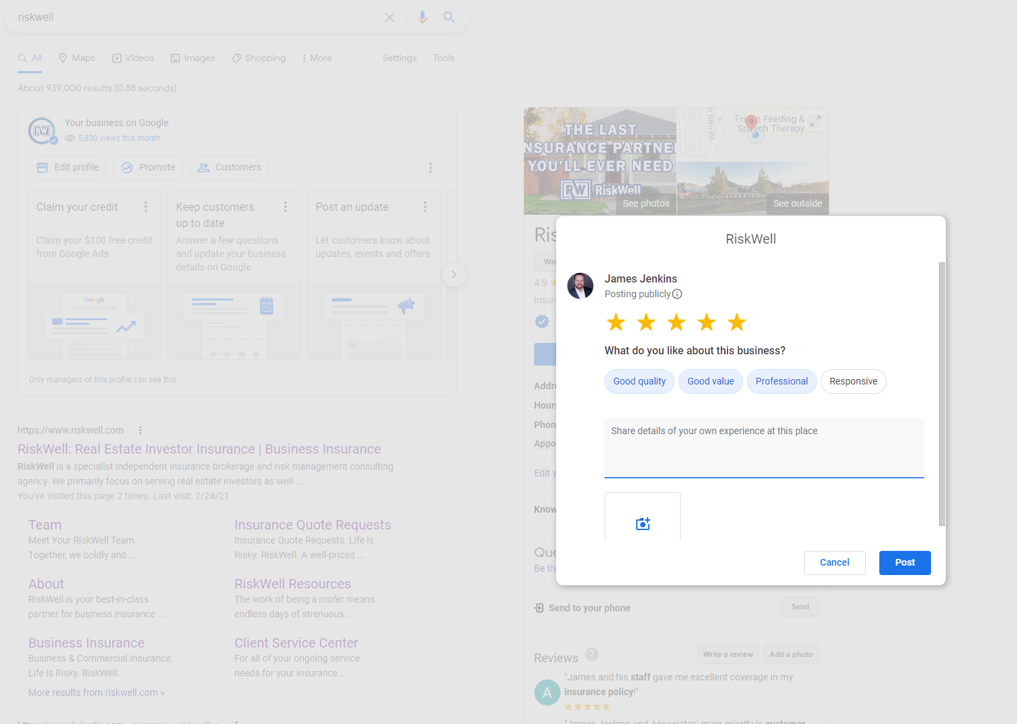Expand the map with the arrows icon
The height and width of the screenshot is (724, 1017).
(815, 121)
